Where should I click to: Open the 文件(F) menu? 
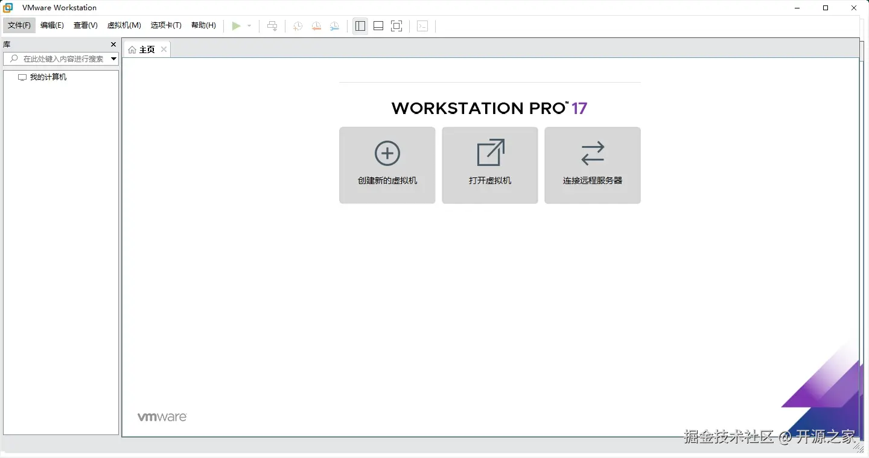pos(19,25)
